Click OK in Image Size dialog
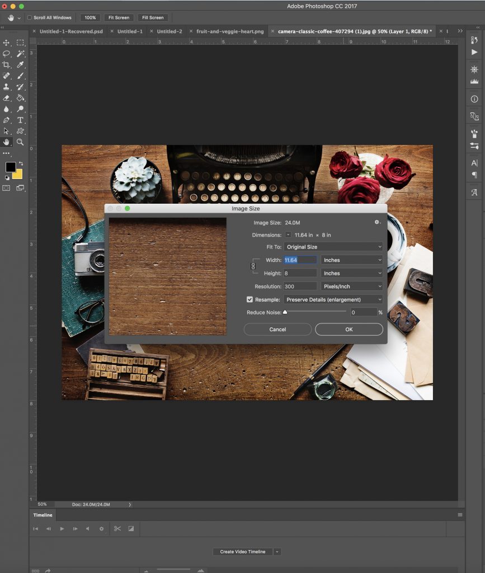This screenshot has height=573, width=485. [349, 329]
